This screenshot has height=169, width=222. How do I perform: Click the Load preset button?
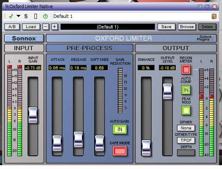(31, 27)
